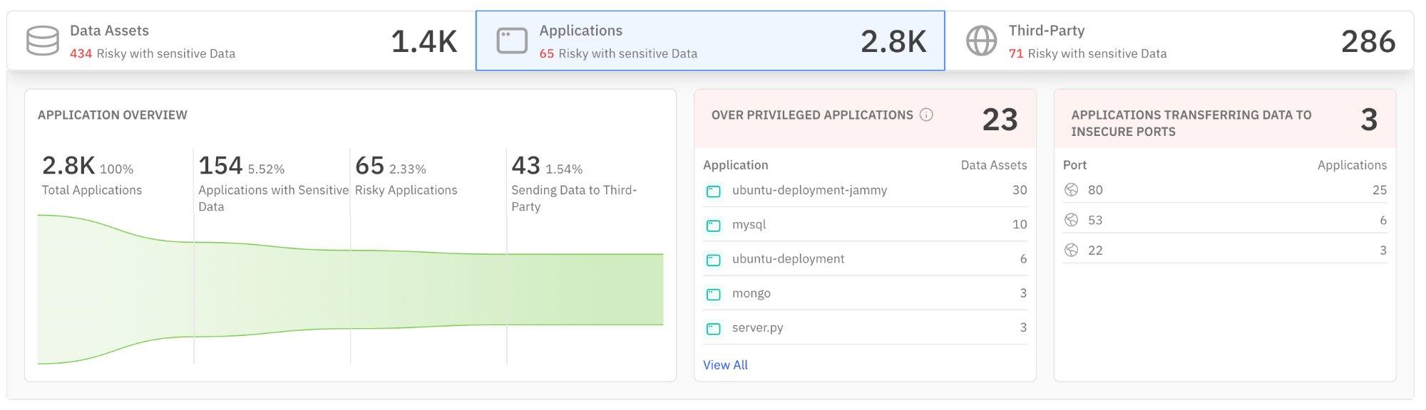Screen dimensions: 1426x410
Task: Click the Over Privileged Applications info icon
Action: [926, 115]
